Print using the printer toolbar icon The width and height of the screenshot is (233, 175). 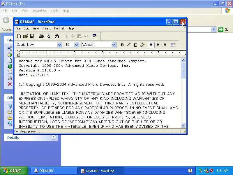pos(41,36)
